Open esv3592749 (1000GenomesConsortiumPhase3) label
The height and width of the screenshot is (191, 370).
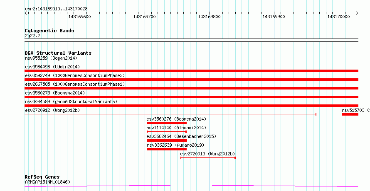point(75,75)
